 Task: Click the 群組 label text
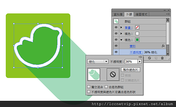128,21
